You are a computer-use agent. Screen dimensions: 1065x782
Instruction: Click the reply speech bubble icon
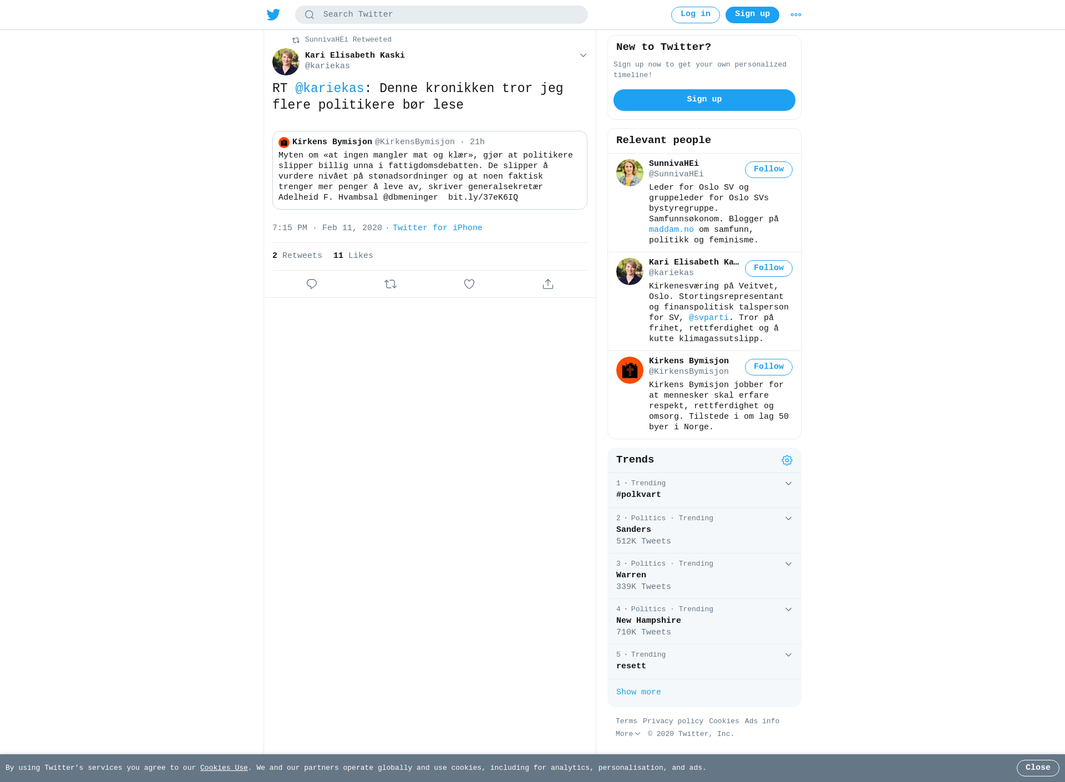(312, 284)
